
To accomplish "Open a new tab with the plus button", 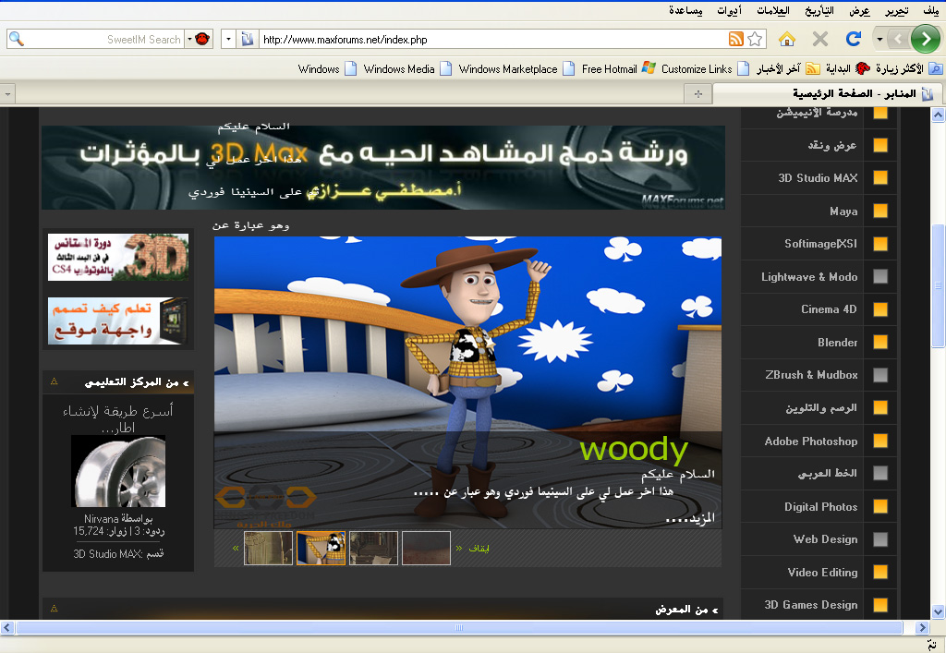I will pos(698,93).
